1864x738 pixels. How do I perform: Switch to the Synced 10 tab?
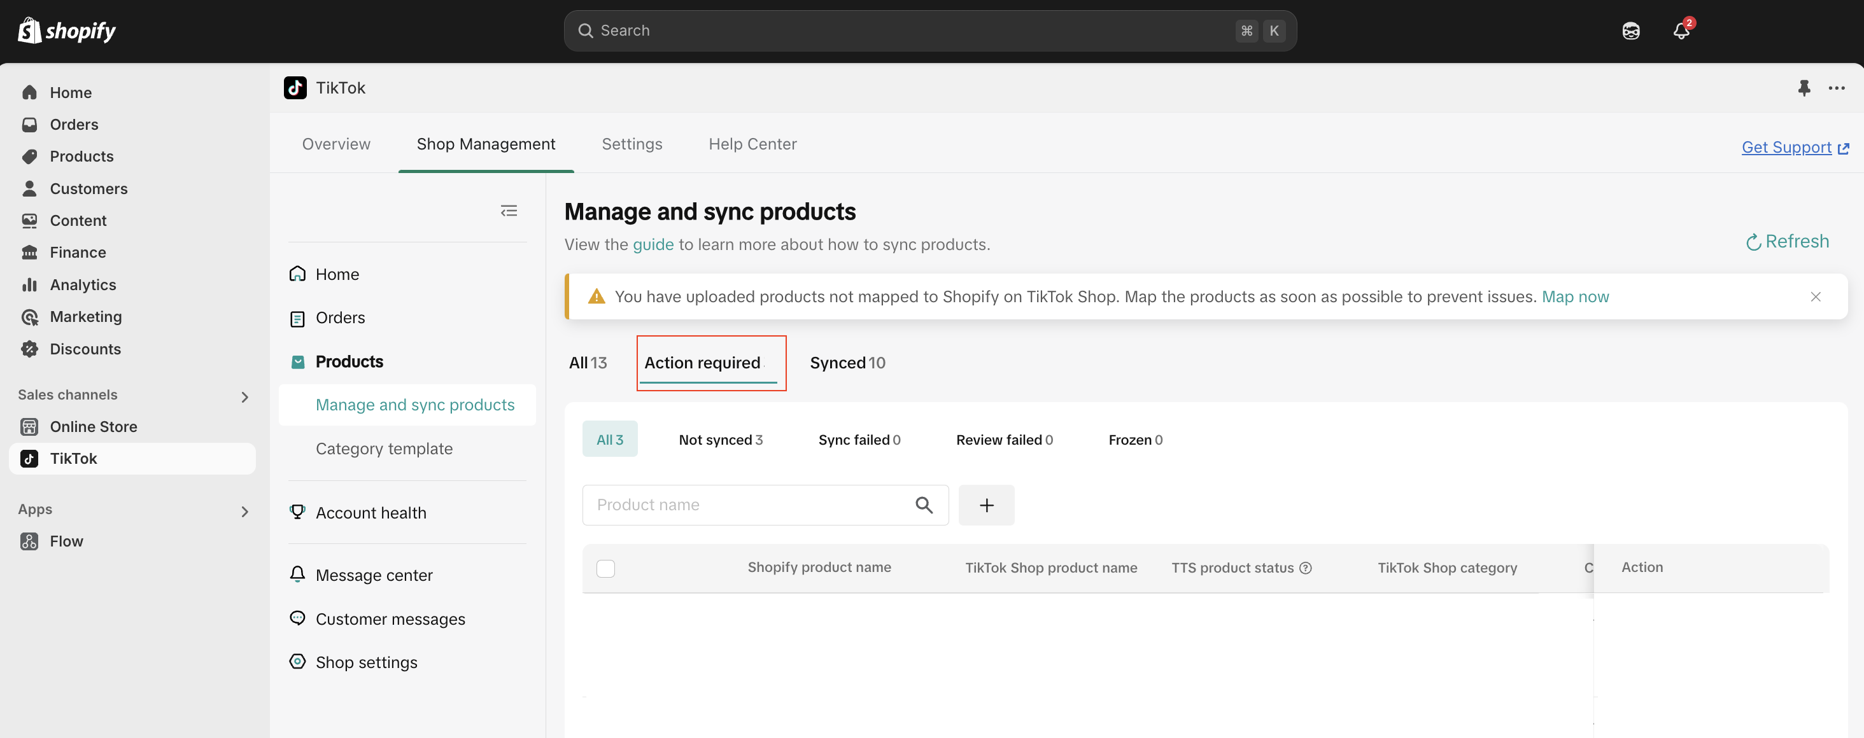pyautogui.click(x=847, y=363)
